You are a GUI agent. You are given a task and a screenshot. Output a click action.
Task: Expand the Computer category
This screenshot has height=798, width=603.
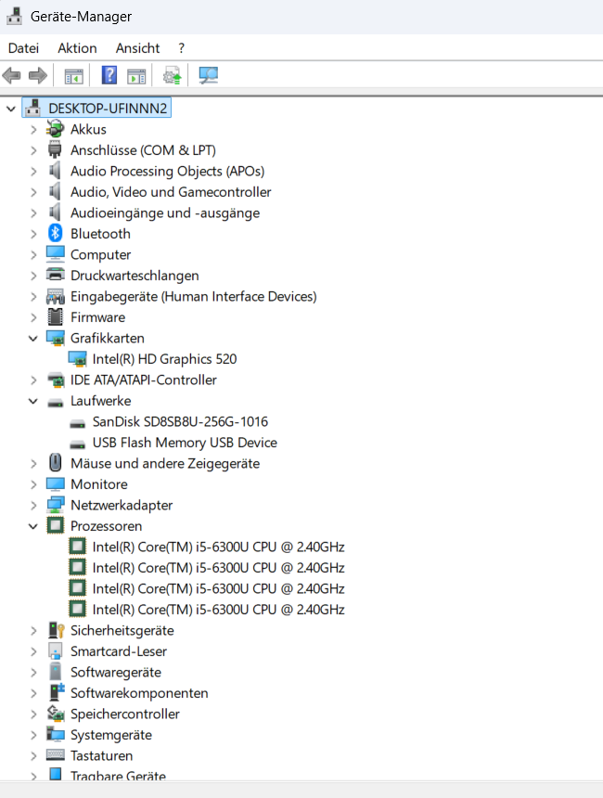(x=33, y=254)
